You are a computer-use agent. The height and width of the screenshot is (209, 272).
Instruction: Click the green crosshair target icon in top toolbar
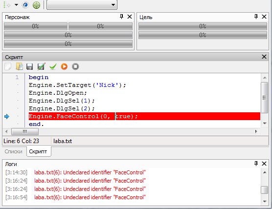(x=36, y=5)
